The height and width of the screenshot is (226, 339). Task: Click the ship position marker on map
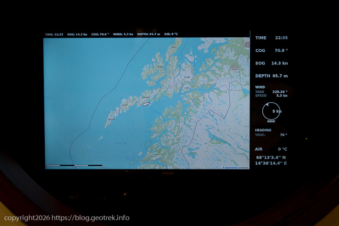click(x=146, y=103)
